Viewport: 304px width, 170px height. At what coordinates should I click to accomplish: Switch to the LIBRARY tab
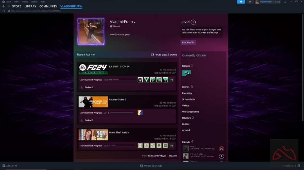pos(30,6)
